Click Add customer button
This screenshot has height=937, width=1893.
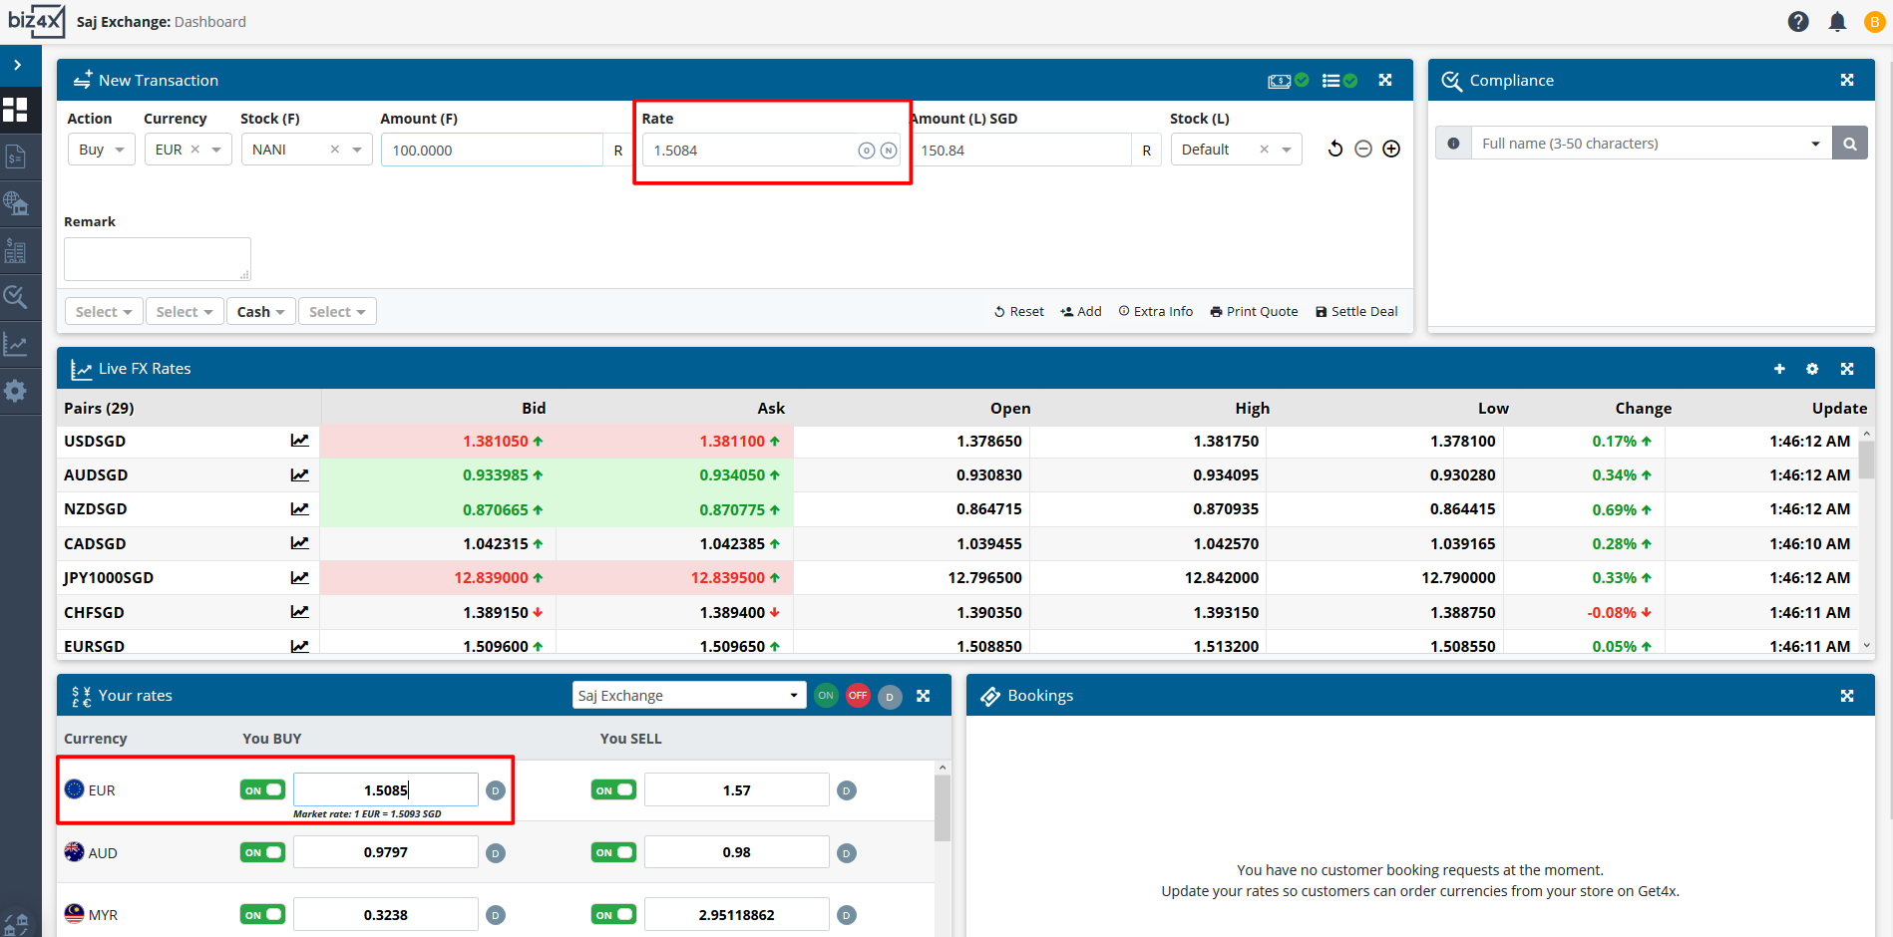click(1081, 312)
